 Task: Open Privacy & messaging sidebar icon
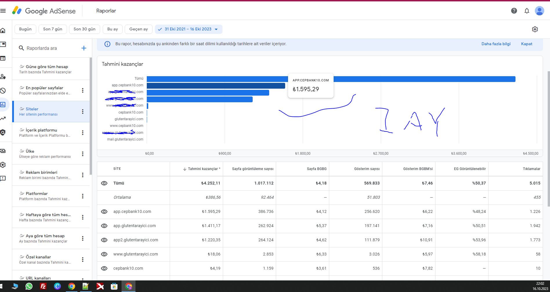pyautogui.click(x=3, y=76)
